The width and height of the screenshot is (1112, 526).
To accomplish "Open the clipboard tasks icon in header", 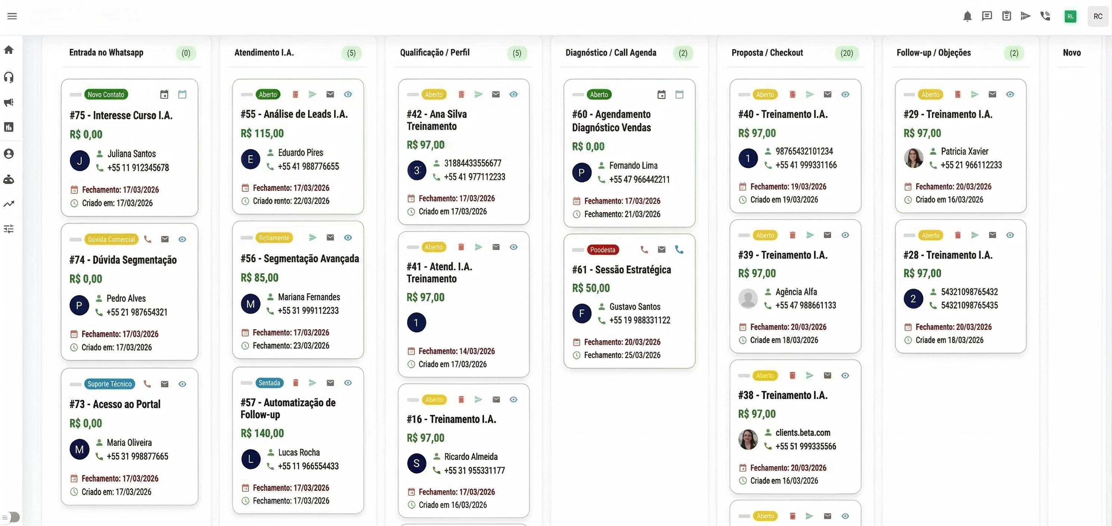I will pos(1006,16).
